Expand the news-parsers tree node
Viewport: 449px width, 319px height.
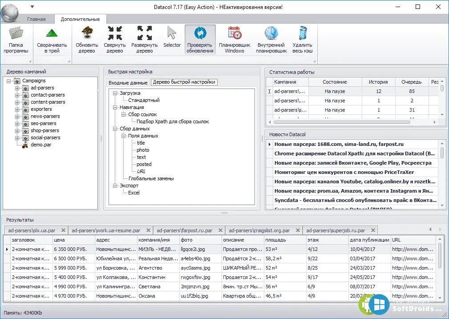point(17,117)
